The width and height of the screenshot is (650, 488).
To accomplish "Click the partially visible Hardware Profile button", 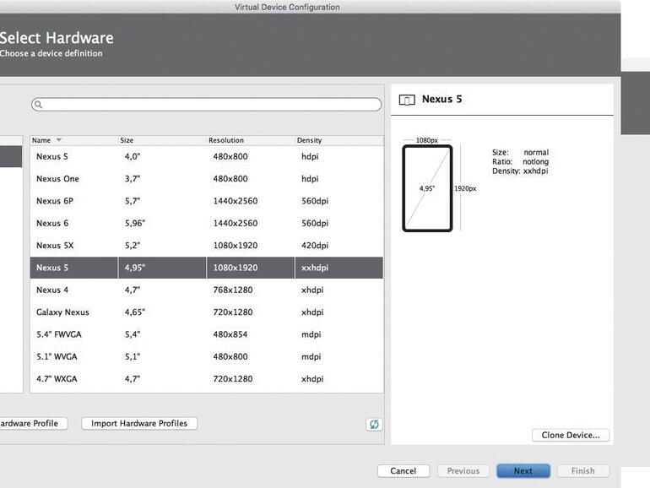I will pos(32,423).
